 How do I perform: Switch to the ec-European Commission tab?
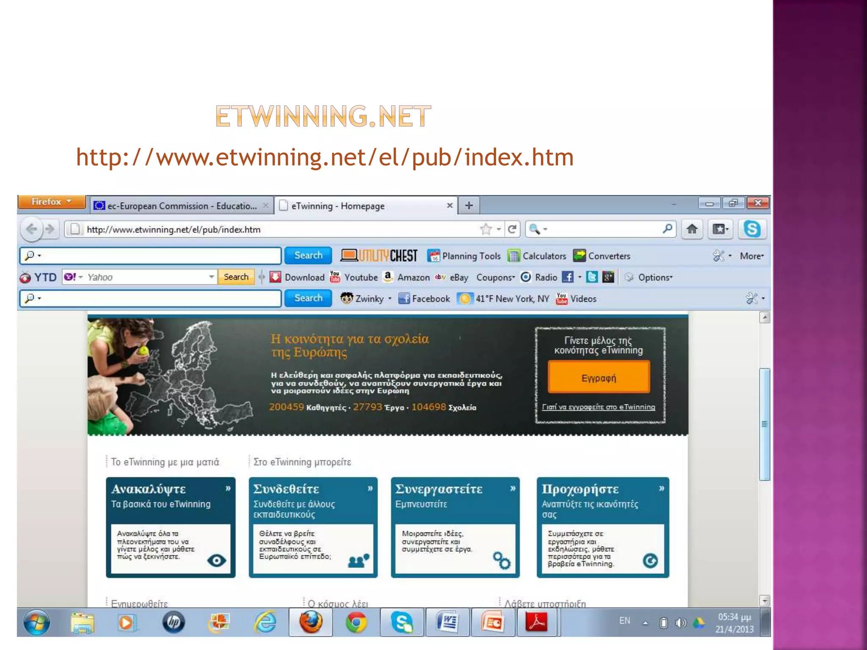pos(181,206)
